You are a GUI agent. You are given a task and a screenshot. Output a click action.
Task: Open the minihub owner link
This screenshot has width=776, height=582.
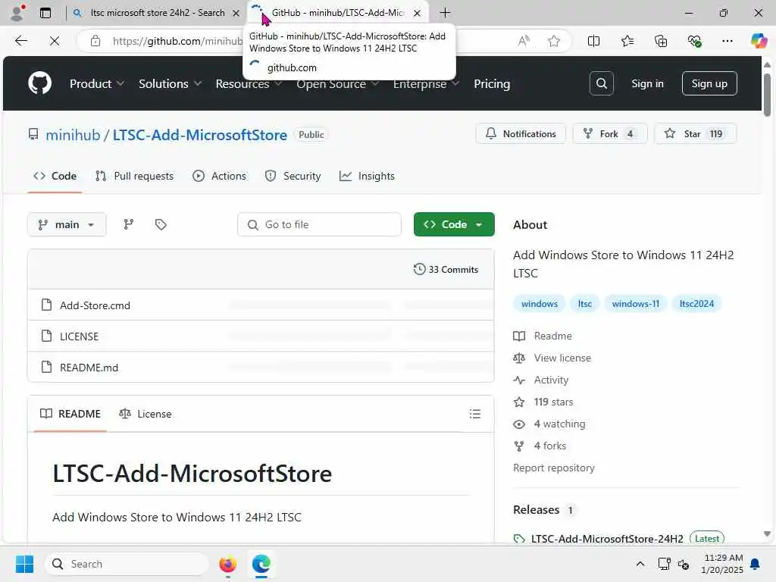click(x=73, y=135)
